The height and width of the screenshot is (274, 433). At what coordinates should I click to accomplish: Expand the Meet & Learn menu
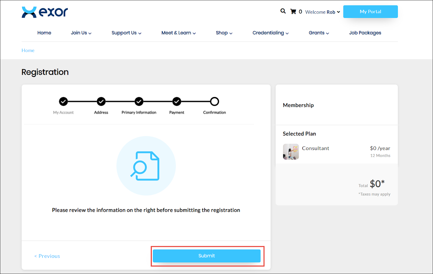coord(178,33)
